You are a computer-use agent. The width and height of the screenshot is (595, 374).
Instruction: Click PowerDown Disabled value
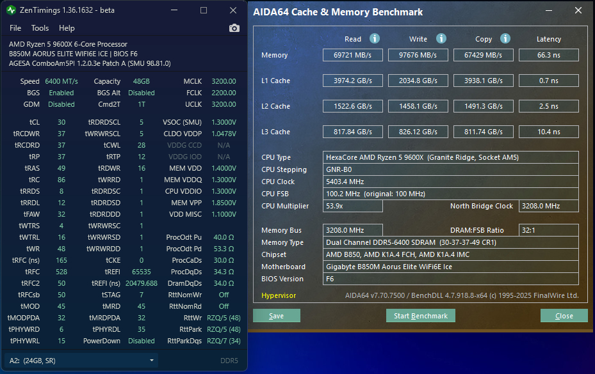pos(141,341)
